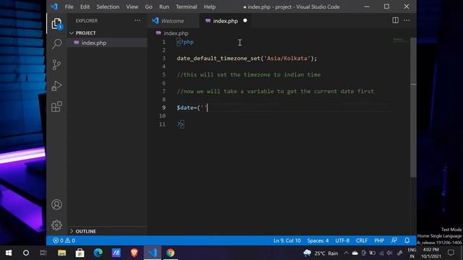Open Explorer Views and More Actions ellipsis

pos(137,20)
